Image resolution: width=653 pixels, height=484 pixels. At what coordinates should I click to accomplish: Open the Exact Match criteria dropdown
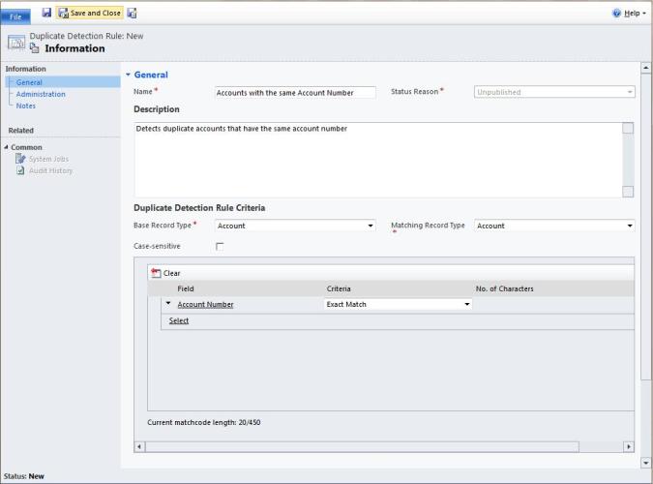pos(398,304)
